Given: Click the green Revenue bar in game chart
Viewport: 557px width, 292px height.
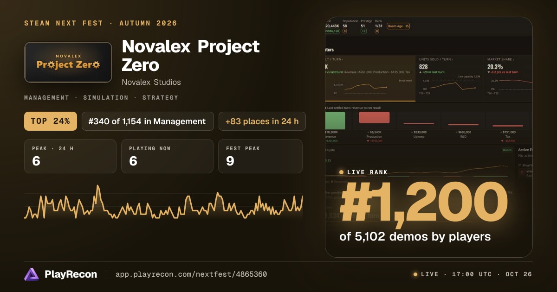Looking at the screenshot, I should point(335,121).
